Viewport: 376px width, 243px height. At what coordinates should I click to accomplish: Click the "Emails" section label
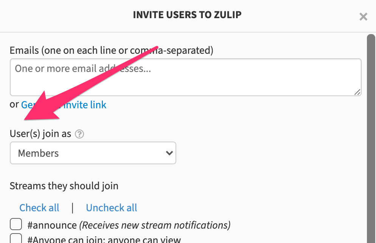point(111,50)
